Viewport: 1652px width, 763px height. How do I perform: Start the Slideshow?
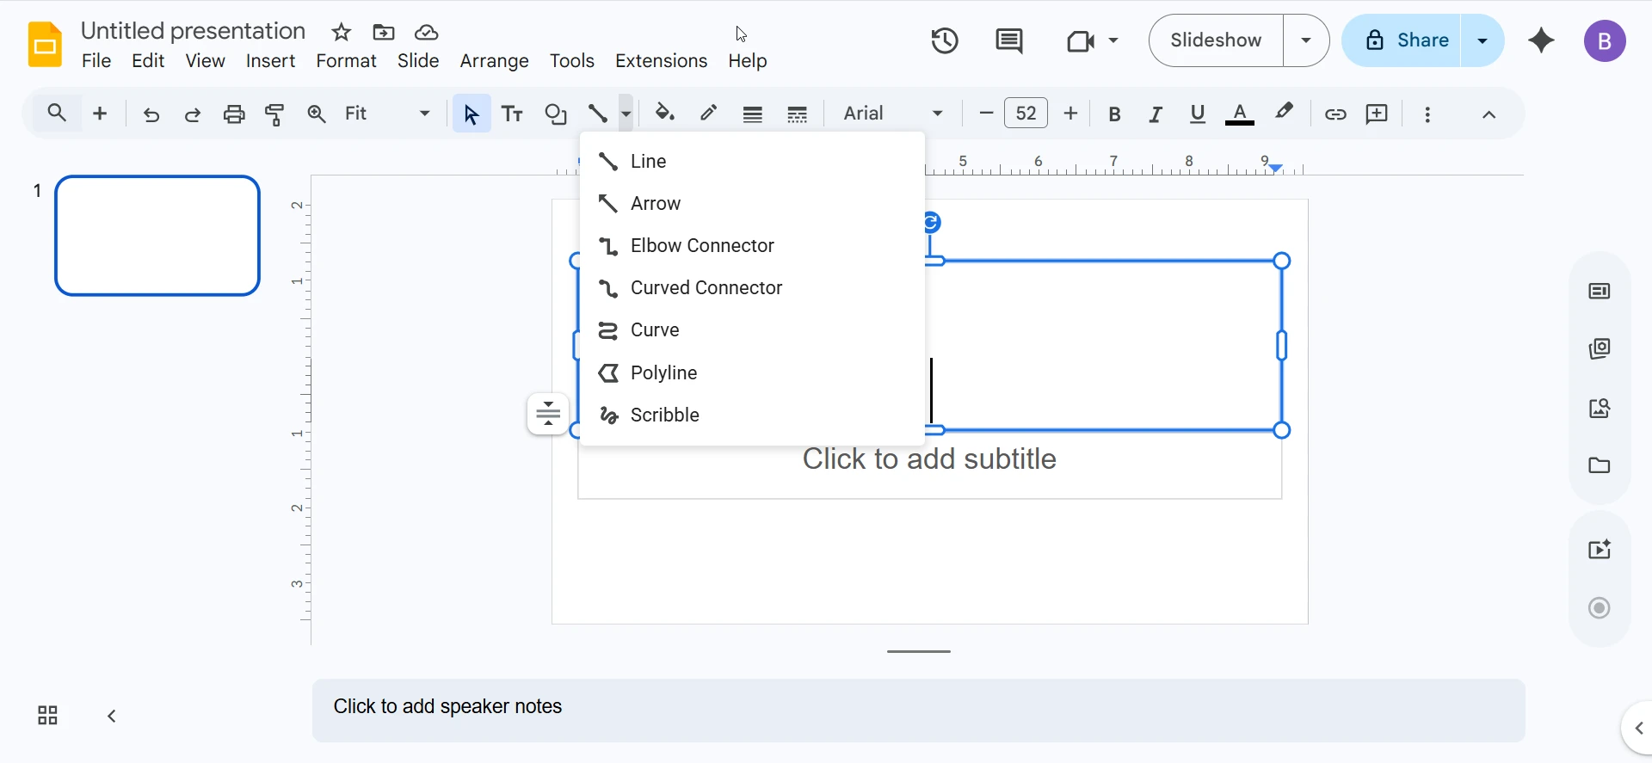click(1216, 40)
